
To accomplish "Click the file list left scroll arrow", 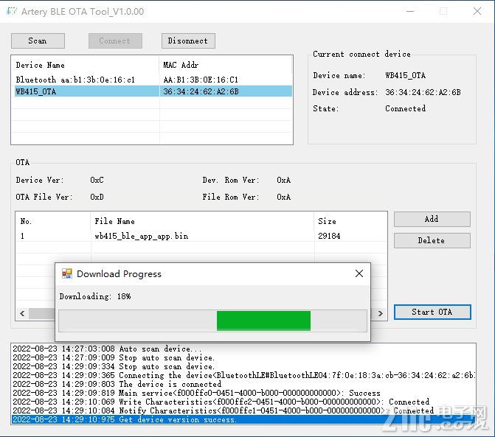I will [22, 313].
